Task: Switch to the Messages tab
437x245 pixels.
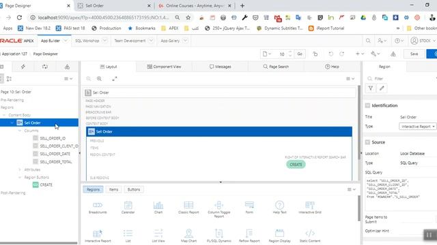Action: coord(220,67)
